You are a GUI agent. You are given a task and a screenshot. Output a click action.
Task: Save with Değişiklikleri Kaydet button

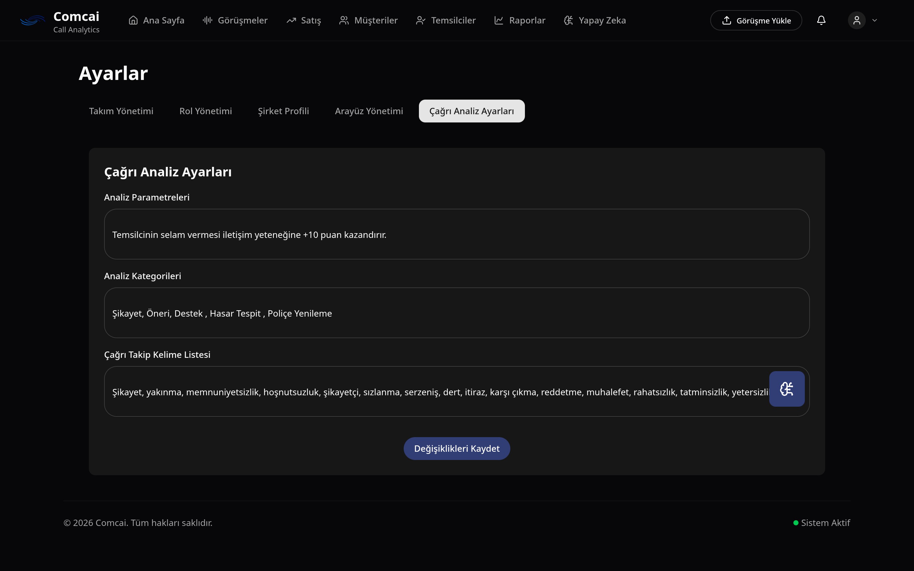tap(457, 449)
